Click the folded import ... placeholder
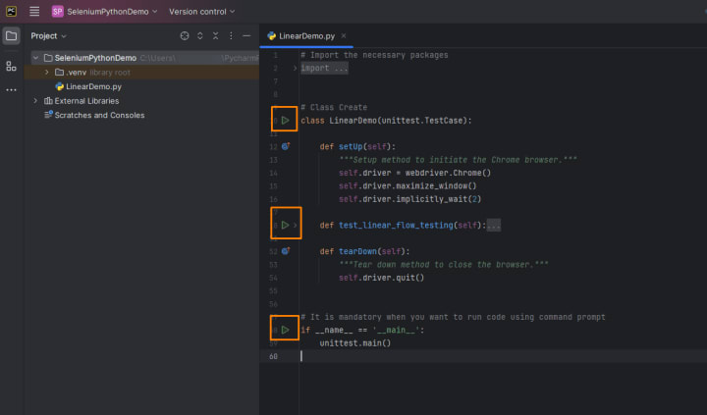The image size is (707, 415). [x=325, y=68]
